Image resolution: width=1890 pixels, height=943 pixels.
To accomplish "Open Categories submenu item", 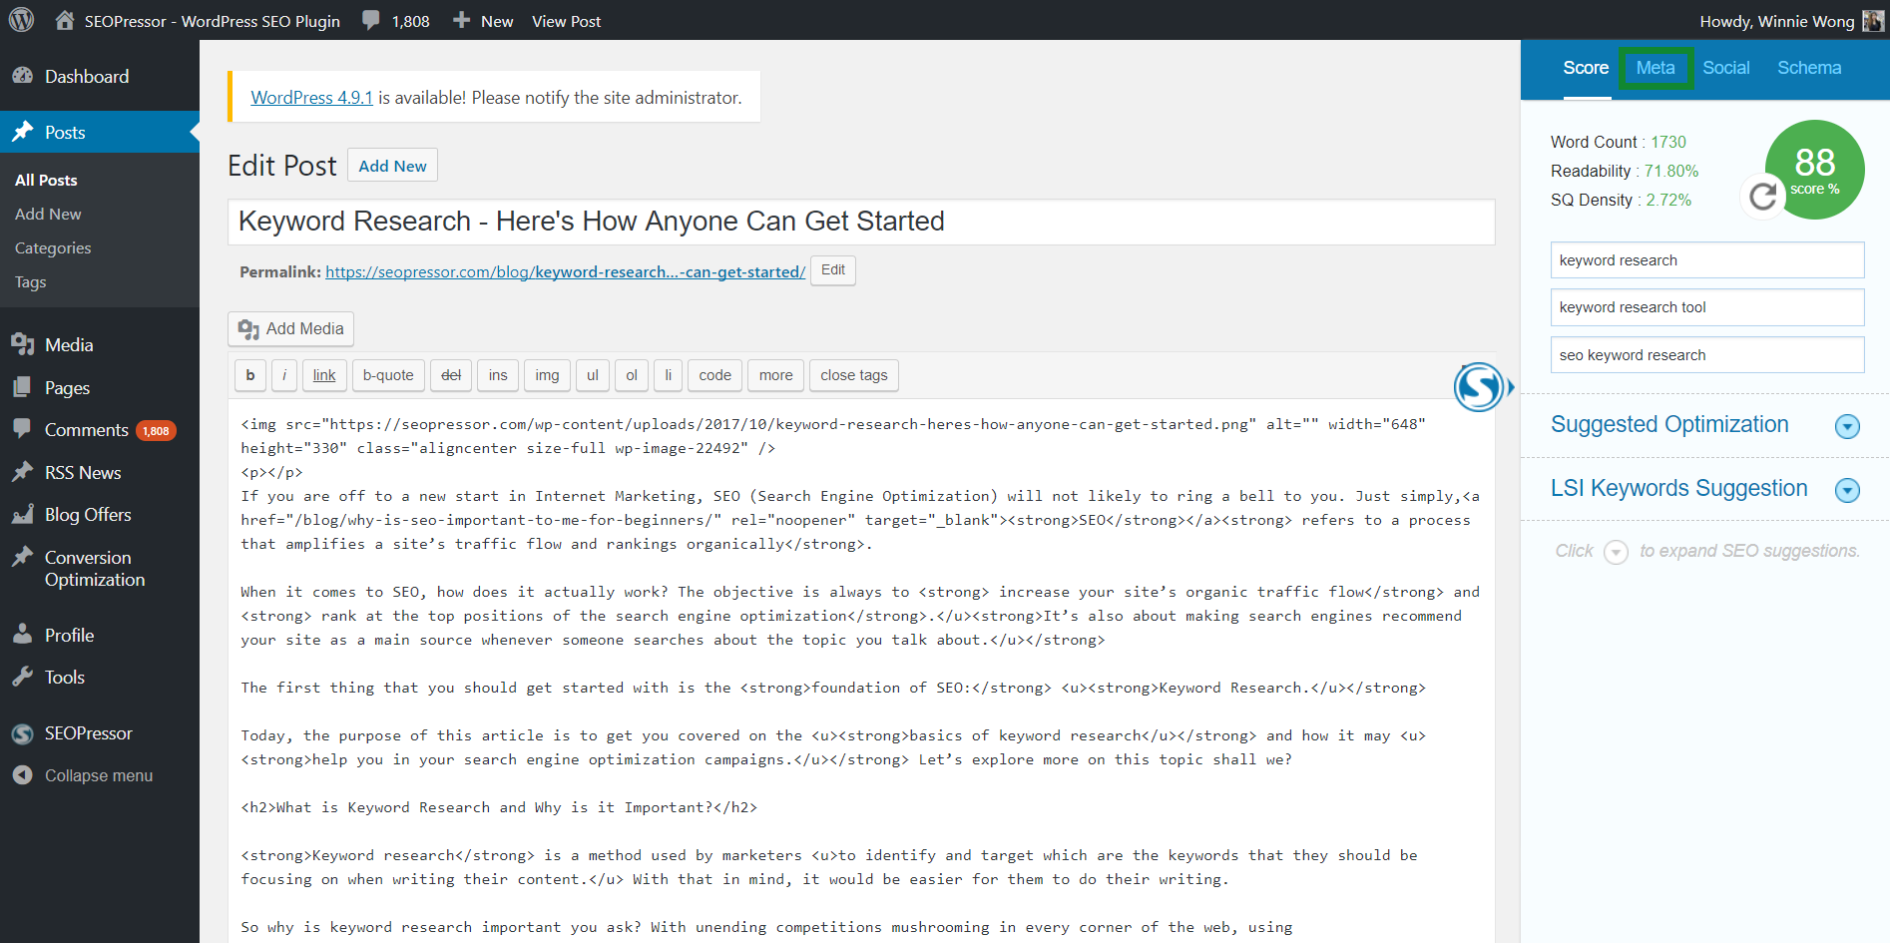I will (x=53, y=247).
